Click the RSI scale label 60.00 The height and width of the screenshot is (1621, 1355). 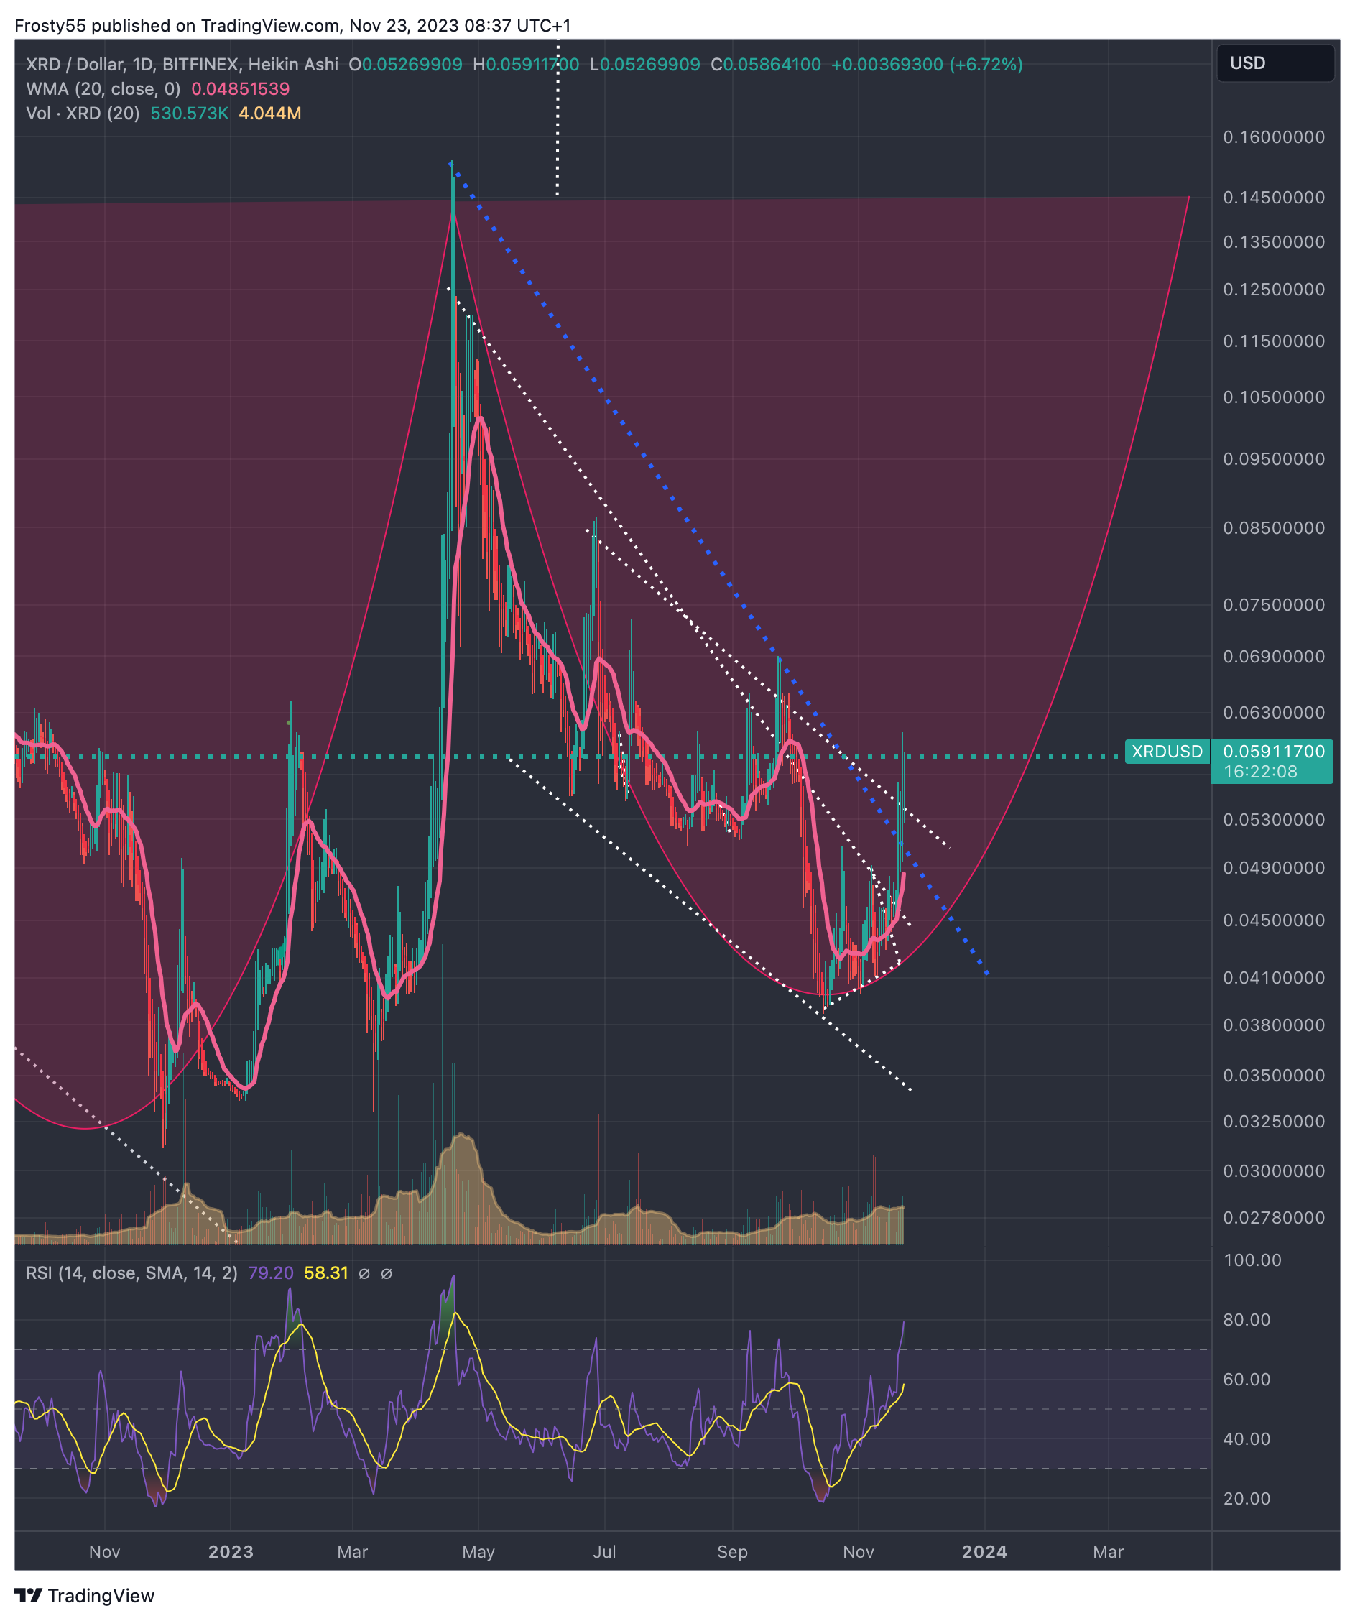1247,1380
